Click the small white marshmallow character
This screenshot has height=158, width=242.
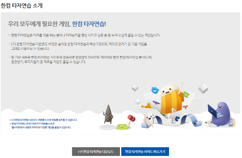[148, 119]
